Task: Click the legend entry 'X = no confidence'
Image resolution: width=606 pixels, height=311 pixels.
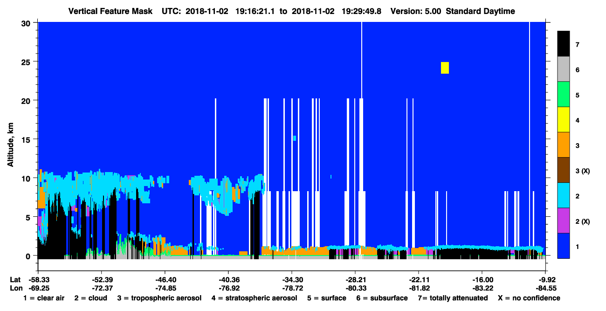Action: [x=529, y=298]
